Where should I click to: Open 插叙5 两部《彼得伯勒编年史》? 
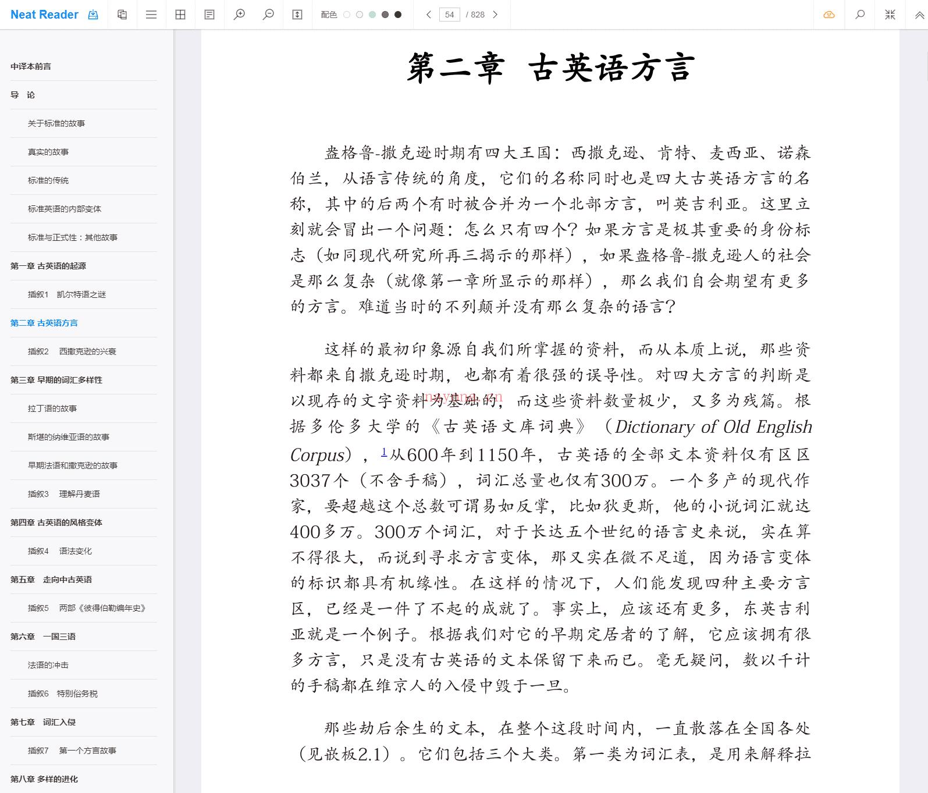[87, 608]
